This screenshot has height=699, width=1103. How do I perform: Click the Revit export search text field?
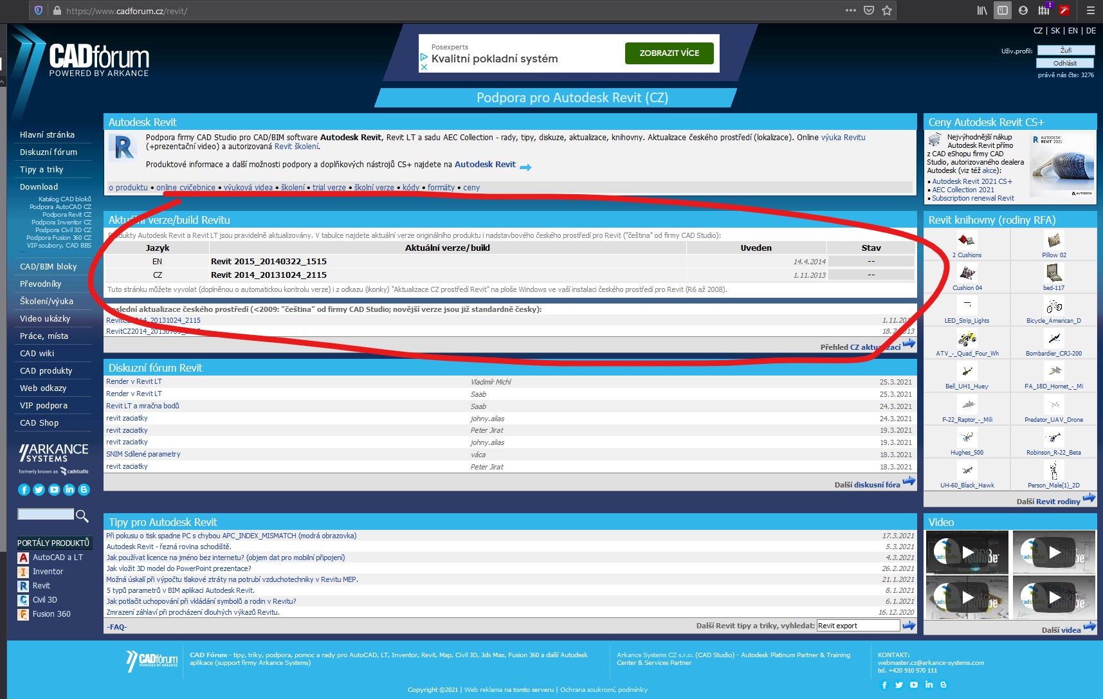857,626
